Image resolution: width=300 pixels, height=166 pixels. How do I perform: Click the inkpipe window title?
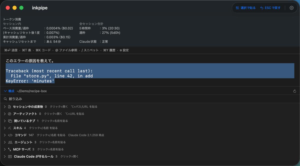40,8
